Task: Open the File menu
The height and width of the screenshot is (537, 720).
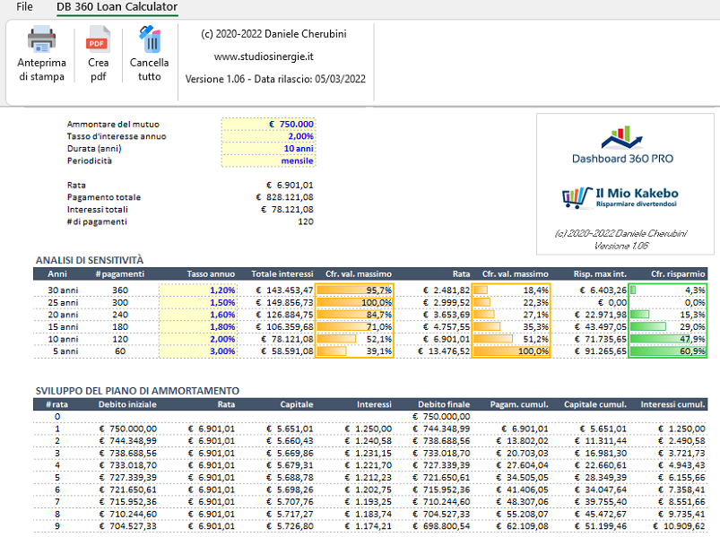Action: point(24,7)
